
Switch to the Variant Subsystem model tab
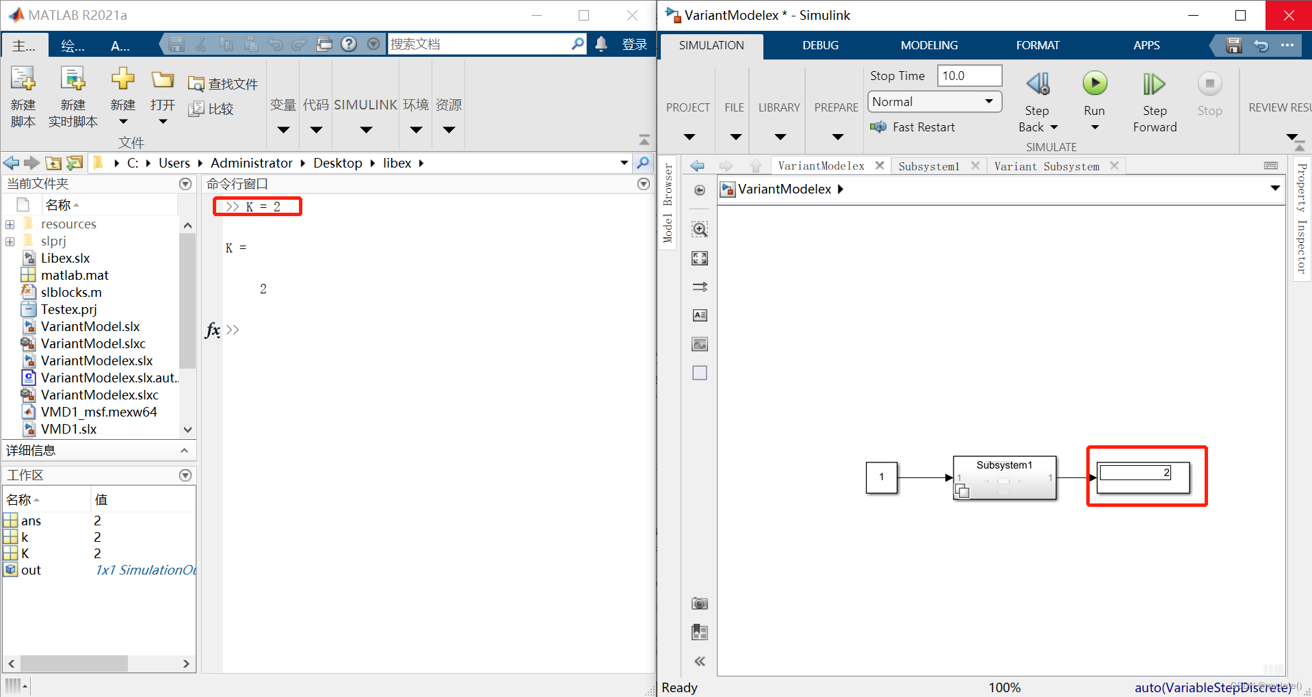click(1047, 166)
